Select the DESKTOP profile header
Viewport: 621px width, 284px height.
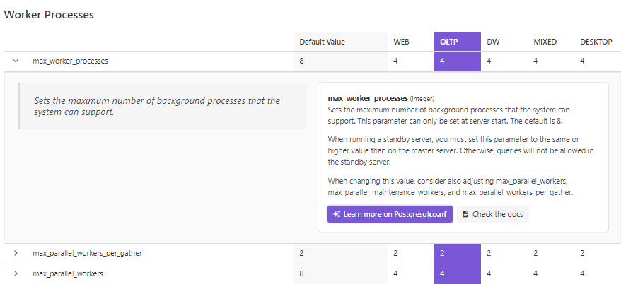[x=596, y=42]
